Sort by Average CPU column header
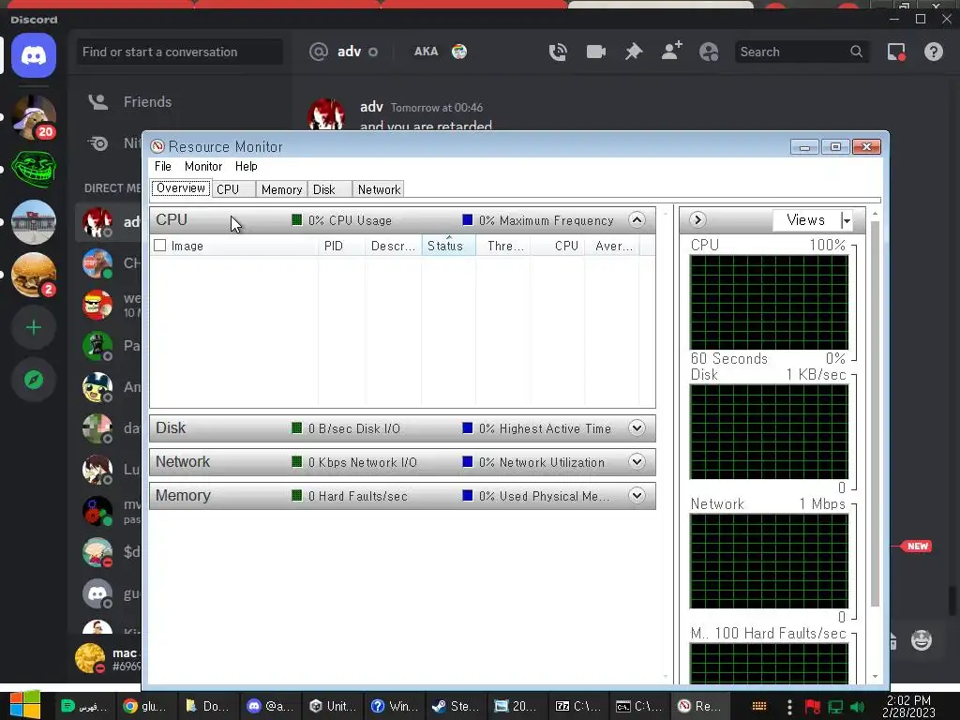The width and height of the screenshot is (960, 720). coord(611,246)
